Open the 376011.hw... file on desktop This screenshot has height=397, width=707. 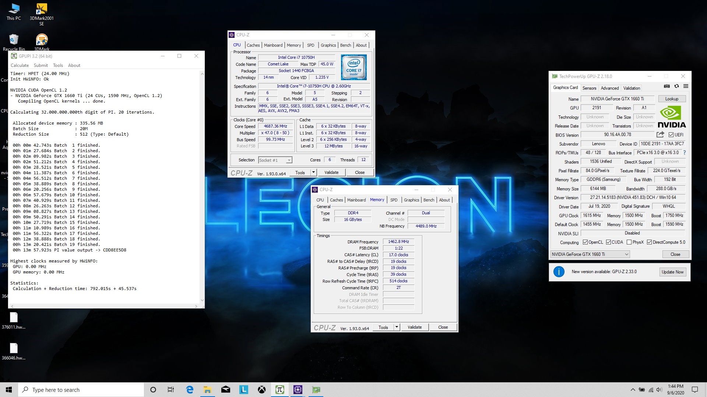(x=14, y=321)
